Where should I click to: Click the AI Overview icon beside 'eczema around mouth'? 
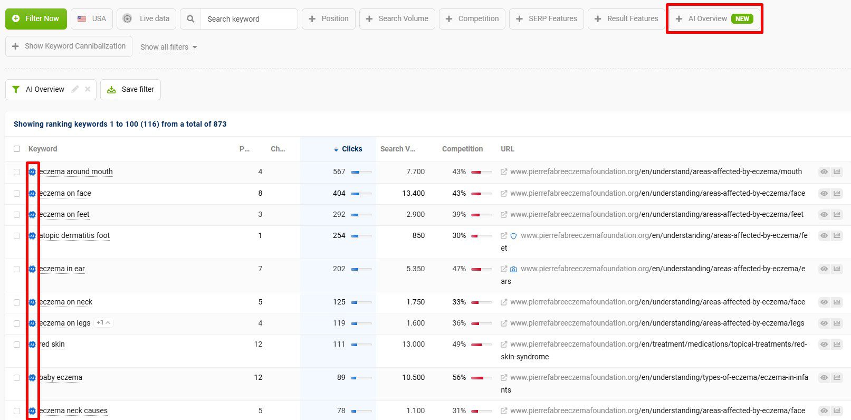click(32, 172)
